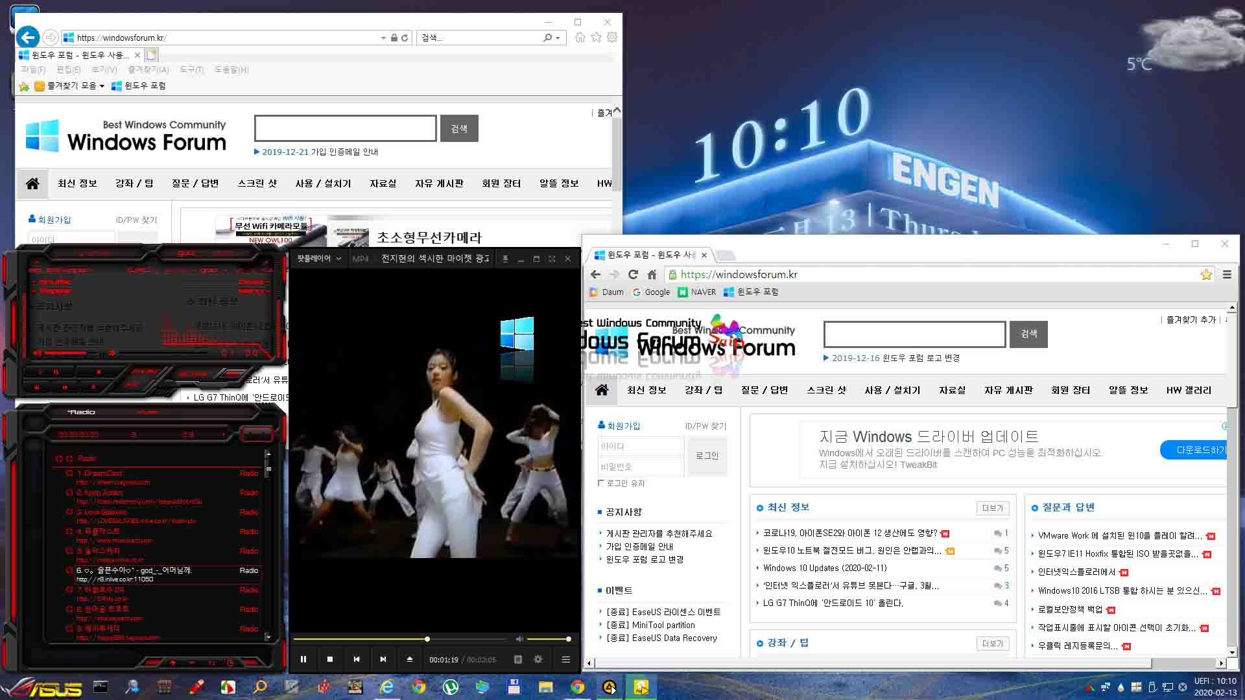Open the 파일(F) menu in Internet Explorer
This screenshot has height=700, width=1245.
point(33,69)
